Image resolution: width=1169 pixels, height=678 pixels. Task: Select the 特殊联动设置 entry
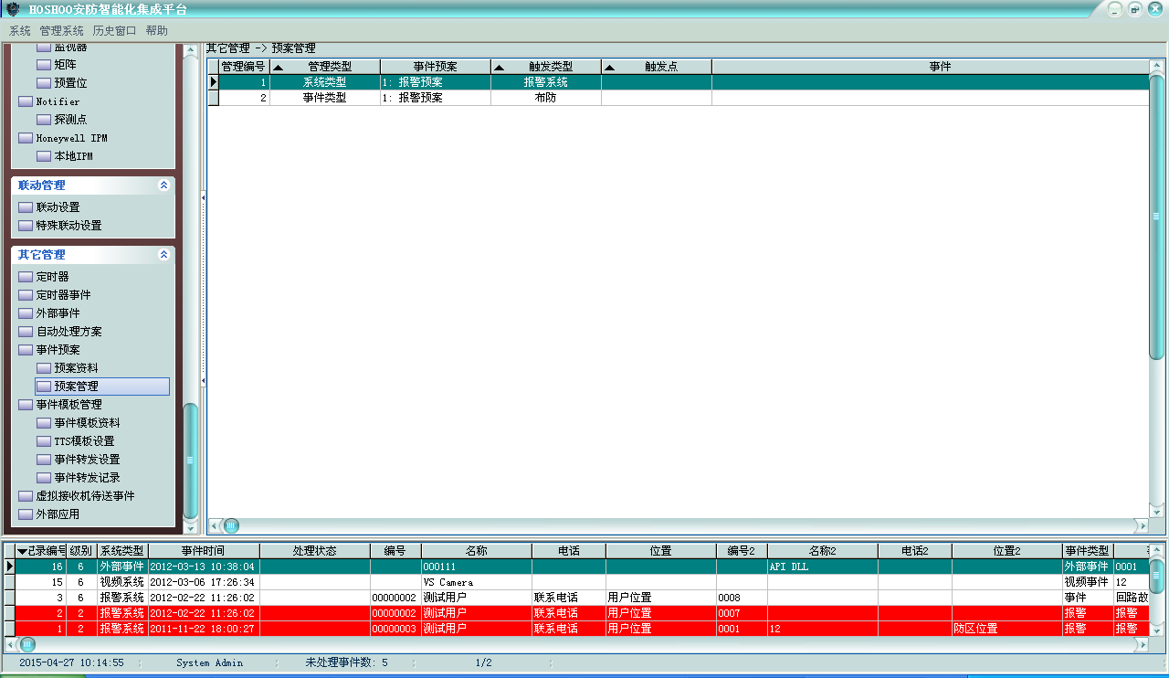(68, 226)
